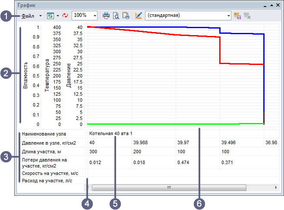Viewport: 284px width, 210px height.
Task: Expand the arrow next to Файл
Action: click(40, 16)
